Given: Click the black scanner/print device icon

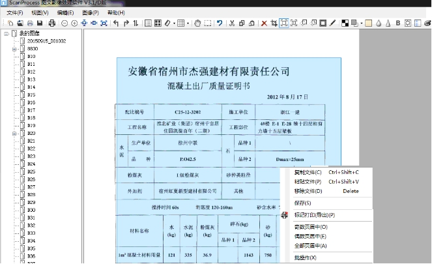Looking at the screenshot, I should [x=51, y=23].
